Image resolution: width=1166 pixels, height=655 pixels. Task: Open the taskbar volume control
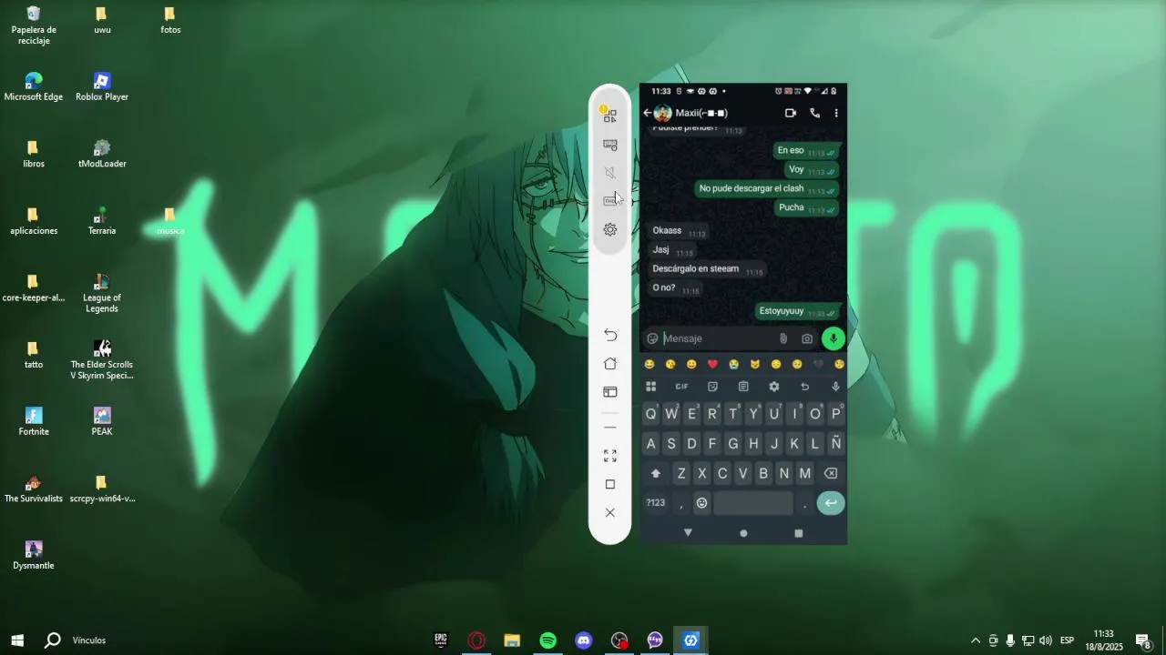pos(1045,640)
